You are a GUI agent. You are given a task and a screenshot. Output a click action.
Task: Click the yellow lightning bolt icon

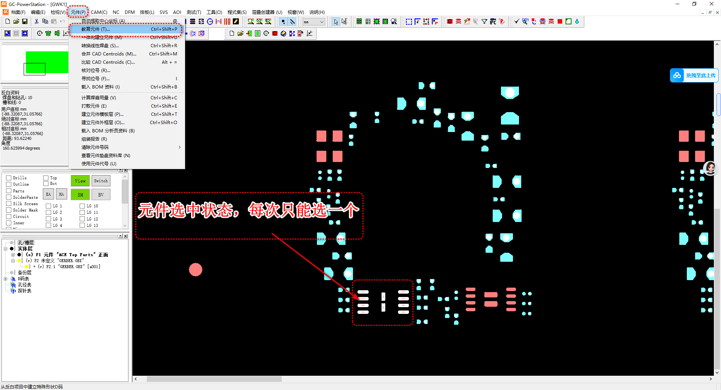pyautogui.click(x=467, y=22)
